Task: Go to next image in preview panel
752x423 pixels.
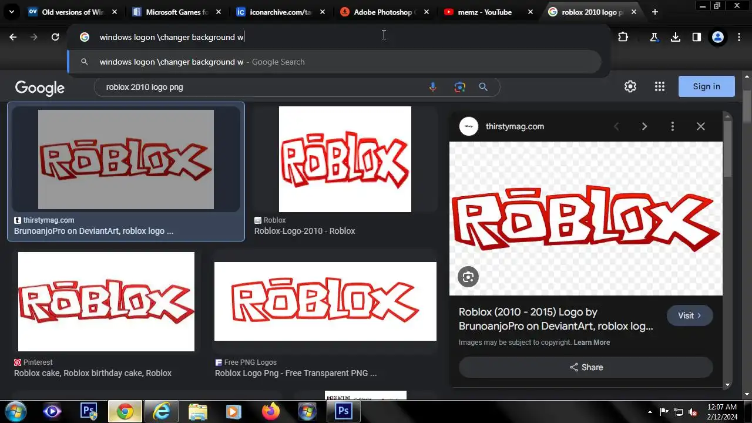Action: point(644,126)
